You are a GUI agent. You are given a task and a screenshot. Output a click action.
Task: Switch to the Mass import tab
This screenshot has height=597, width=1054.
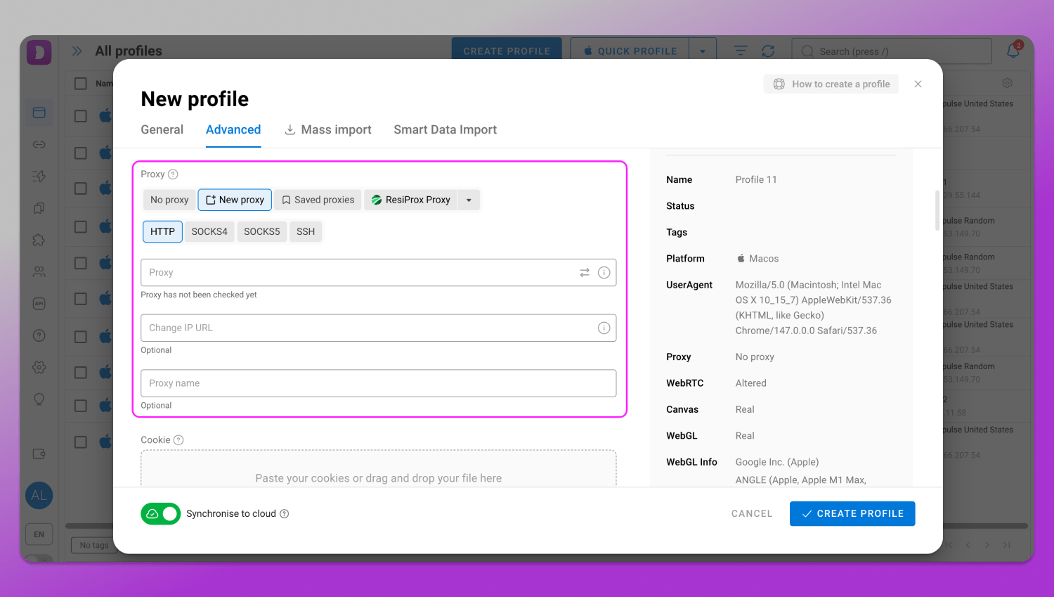tap(328, 130)
